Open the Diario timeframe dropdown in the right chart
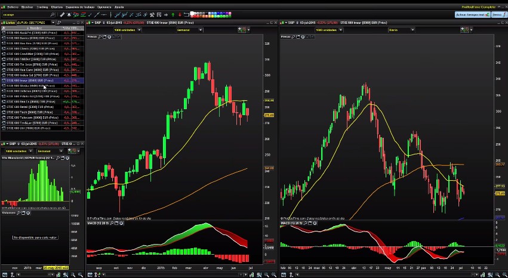The image size is (508, 278). [401, 30]
